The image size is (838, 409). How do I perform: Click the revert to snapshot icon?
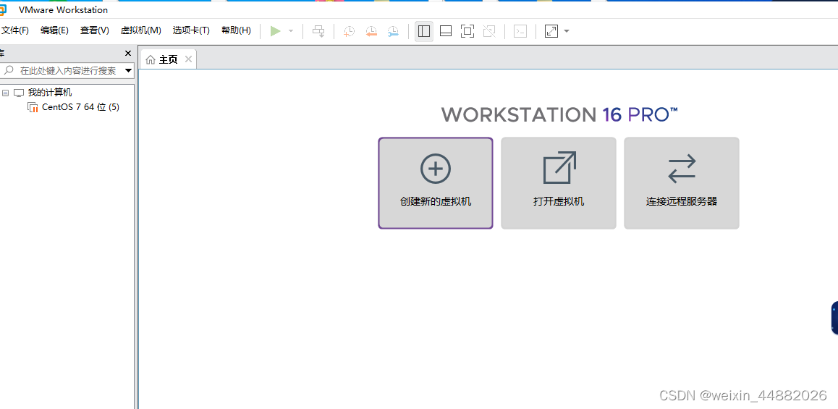click(x=371, y=31)
